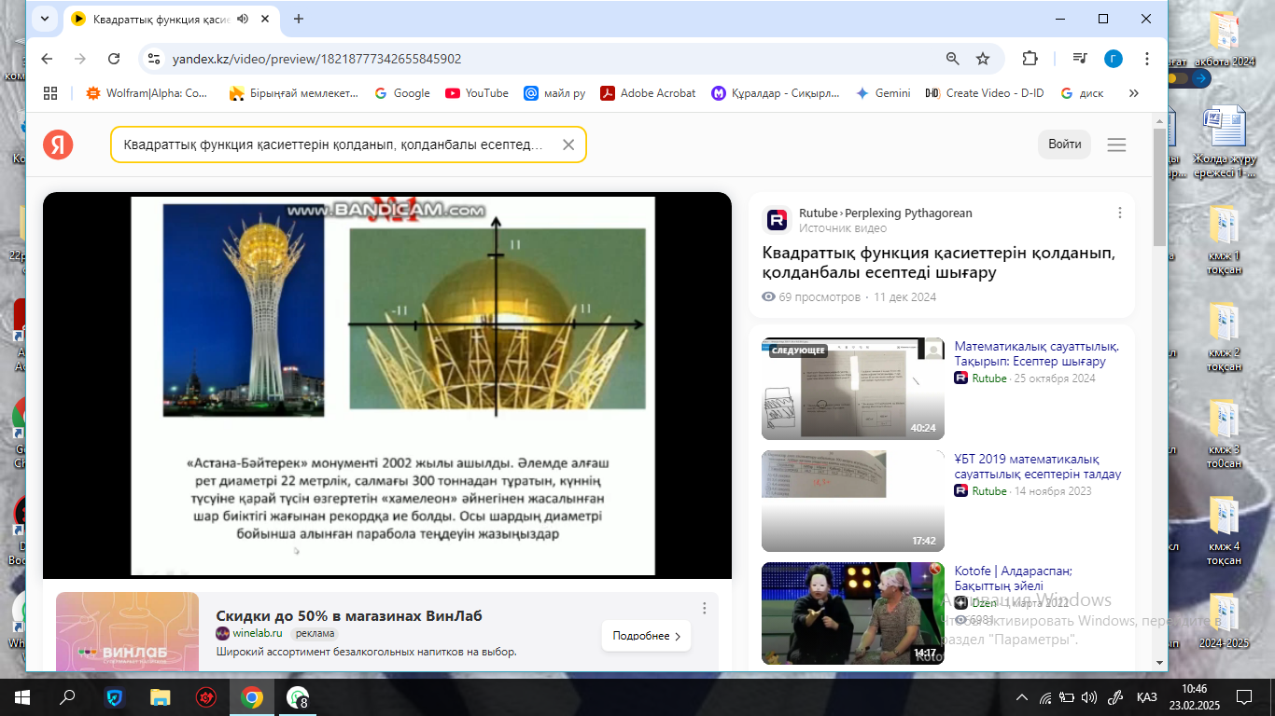Open the Wolfram|Alpha bookmark

[x=147, y=93]
